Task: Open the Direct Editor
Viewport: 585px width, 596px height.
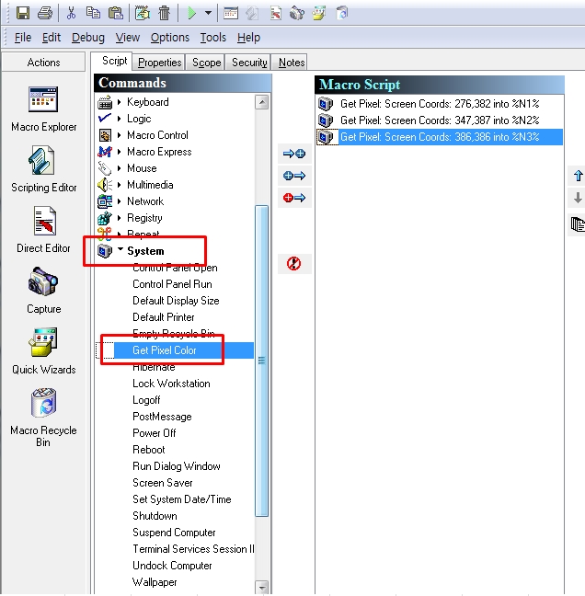Action: point(43,230)
